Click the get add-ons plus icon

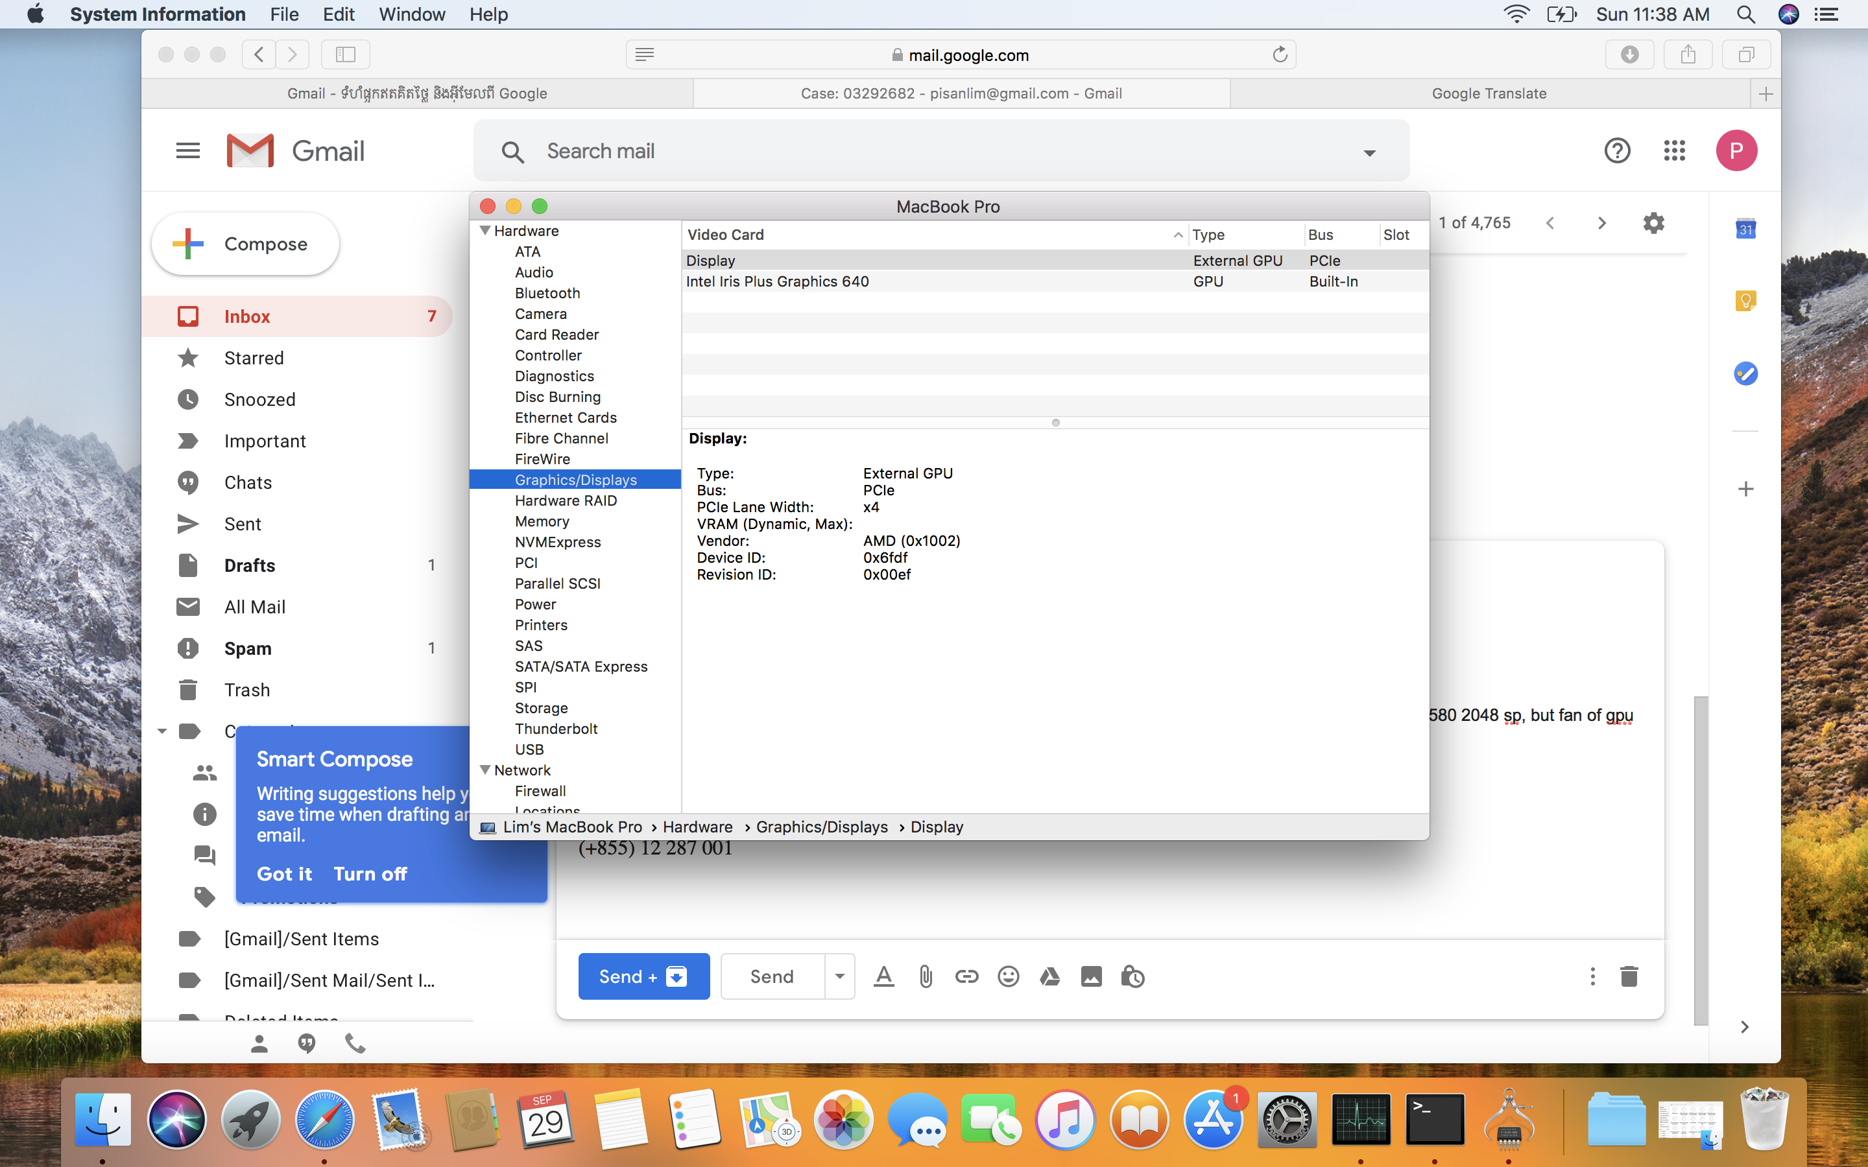[1745, 489]
